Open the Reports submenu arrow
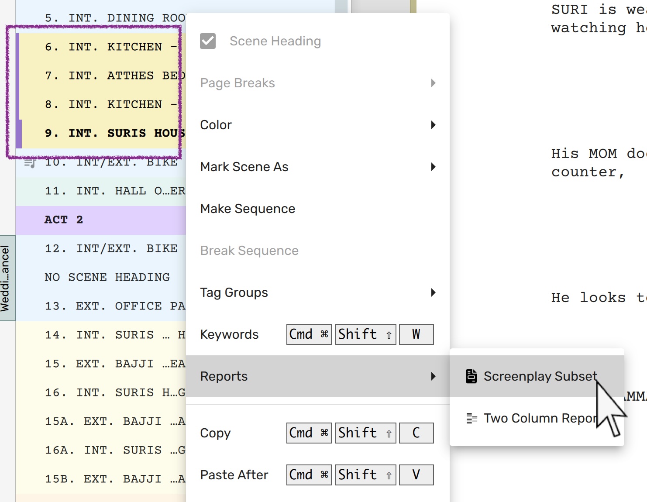 [433, 376]
